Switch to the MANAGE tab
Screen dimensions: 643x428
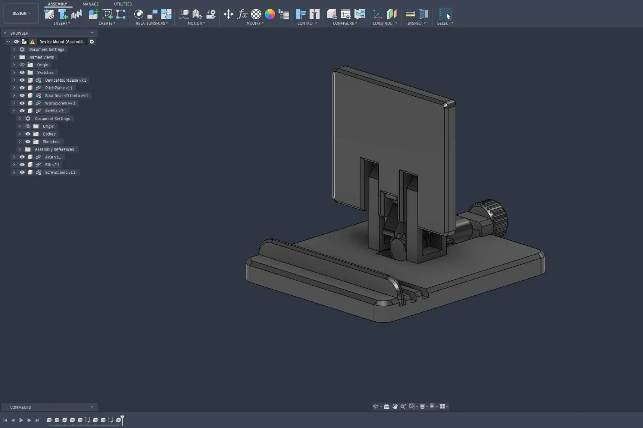tap(91, 4)
